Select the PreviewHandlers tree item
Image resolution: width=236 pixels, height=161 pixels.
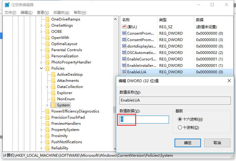point(66,124)
